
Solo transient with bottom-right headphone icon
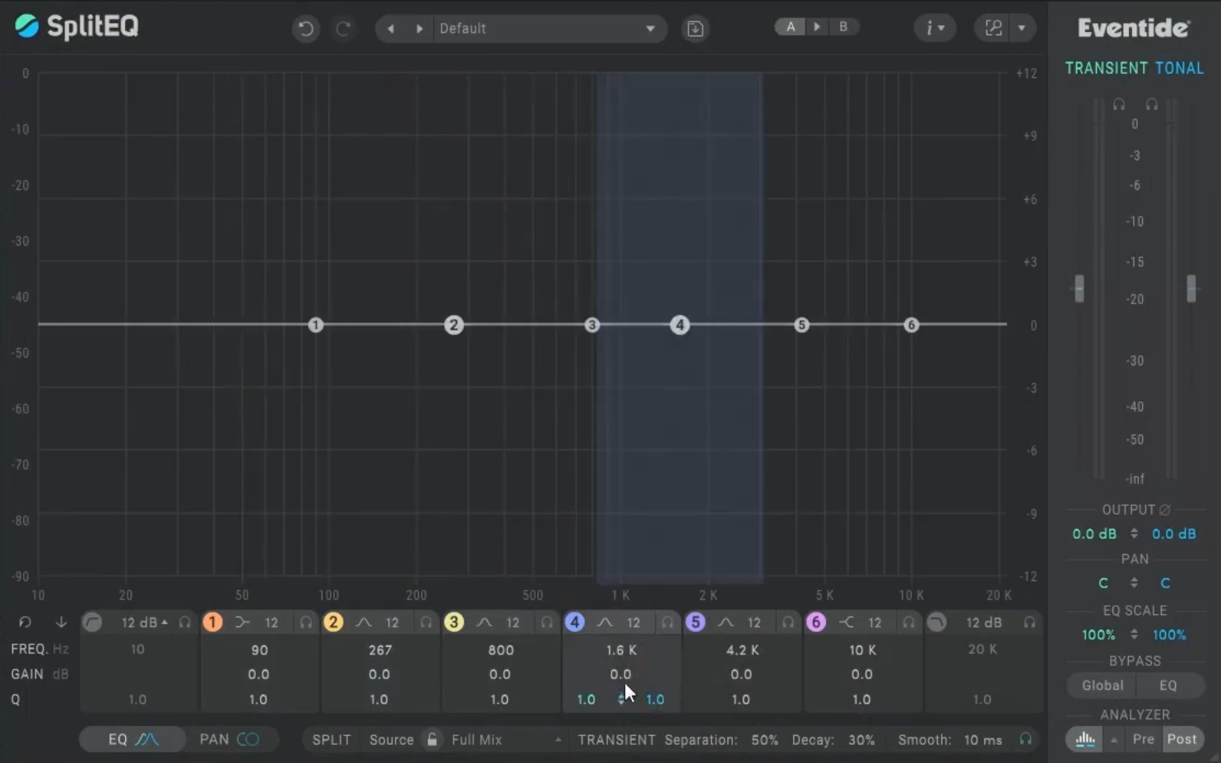(x=1025, y=739)
